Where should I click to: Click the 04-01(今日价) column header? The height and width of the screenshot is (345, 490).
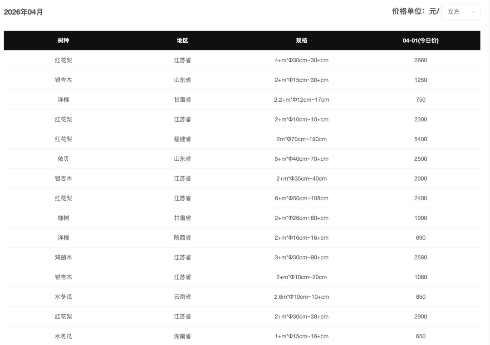421,40
